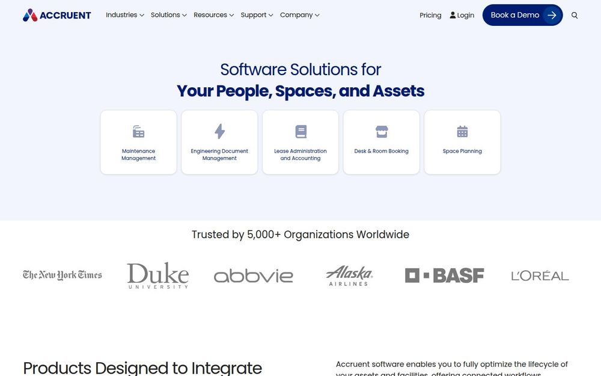Click 'Products Designed to Integrate' heading
This screenshot has width=601, height=376.
pyautogui.click(x=142, y=368)
